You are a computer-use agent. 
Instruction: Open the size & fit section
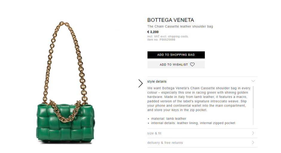pos(202,133)
